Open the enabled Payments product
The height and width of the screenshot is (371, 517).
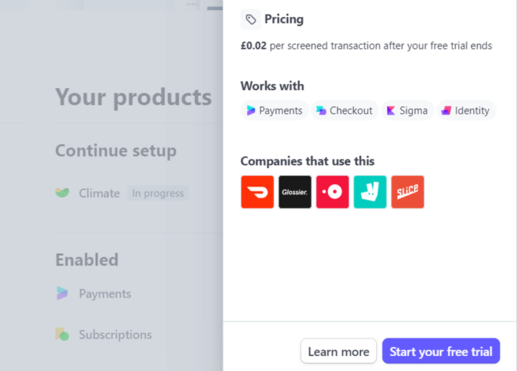[105, 294]
